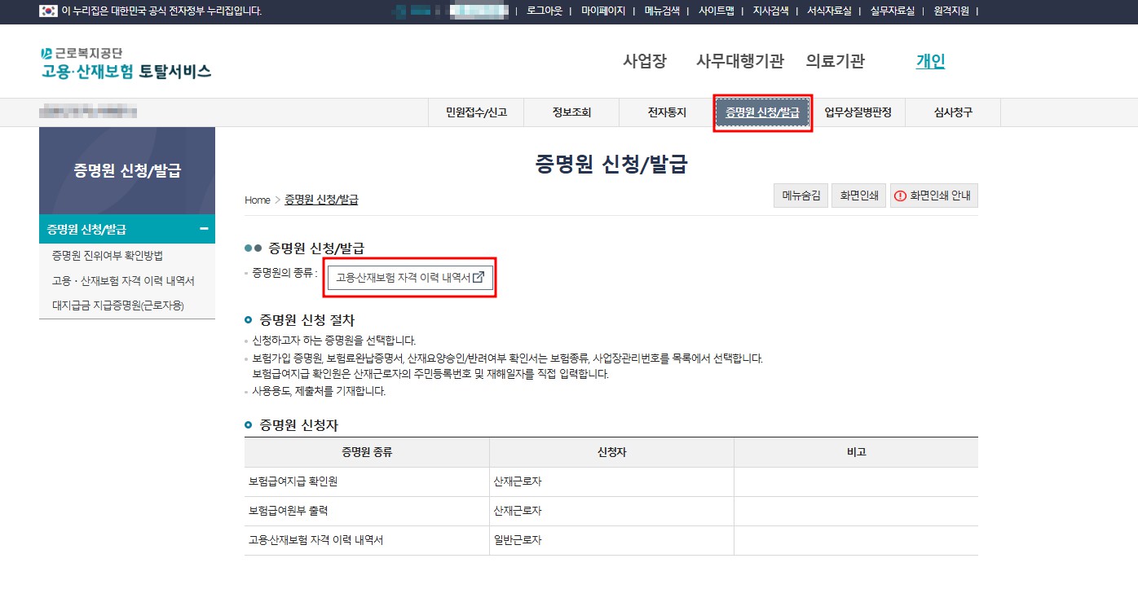Switch to the 사업장 tab
Image resolution: width=1138 pixels, height=611 pixels.
click(643, 60)
